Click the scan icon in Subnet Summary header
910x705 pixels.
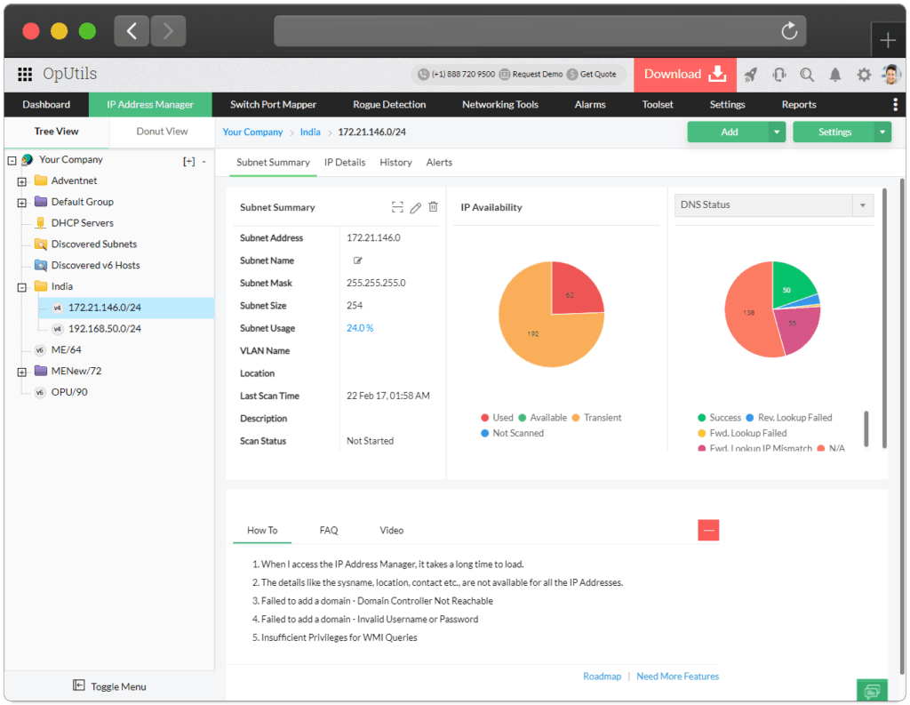pyautogui.click(x=397, y=207)
